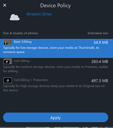Select the Full Editing policy option
Viewport: 113px width, 128px height.
[x=56, y=66]
